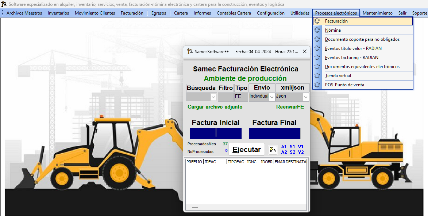Image resolution: width=428 pixels, height=216 pixels.
Task: Open the Mantenimiento menu
Action: tap(378, 13)
